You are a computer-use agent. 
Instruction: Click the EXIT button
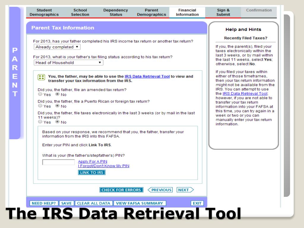[197, 203]
